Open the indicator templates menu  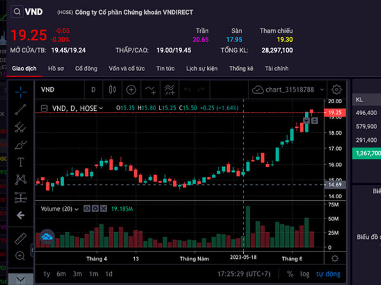(x=170, y=90)
